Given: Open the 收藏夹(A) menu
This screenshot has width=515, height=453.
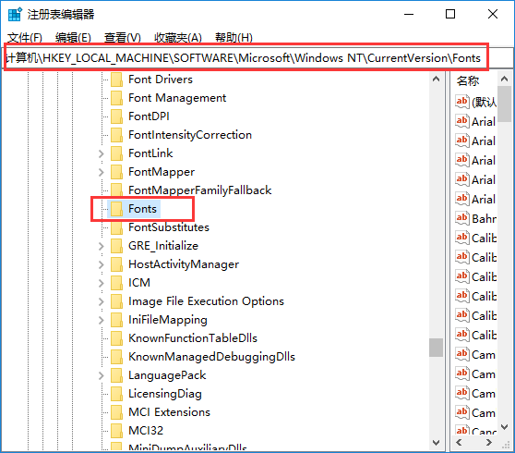Looking at the screenshot, I should 178,38.
